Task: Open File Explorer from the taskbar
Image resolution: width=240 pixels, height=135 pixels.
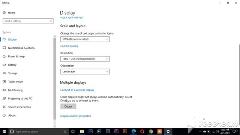Action: pyautogui.click(x=82, y=132)
